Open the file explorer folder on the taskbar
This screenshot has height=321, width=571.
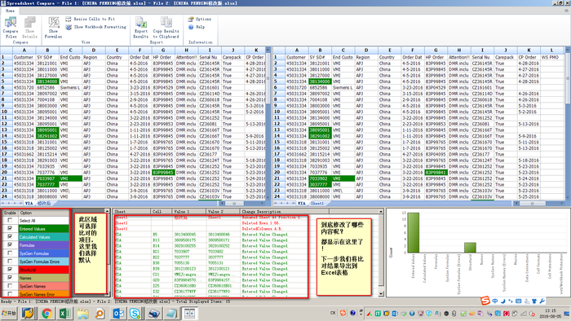82,314
